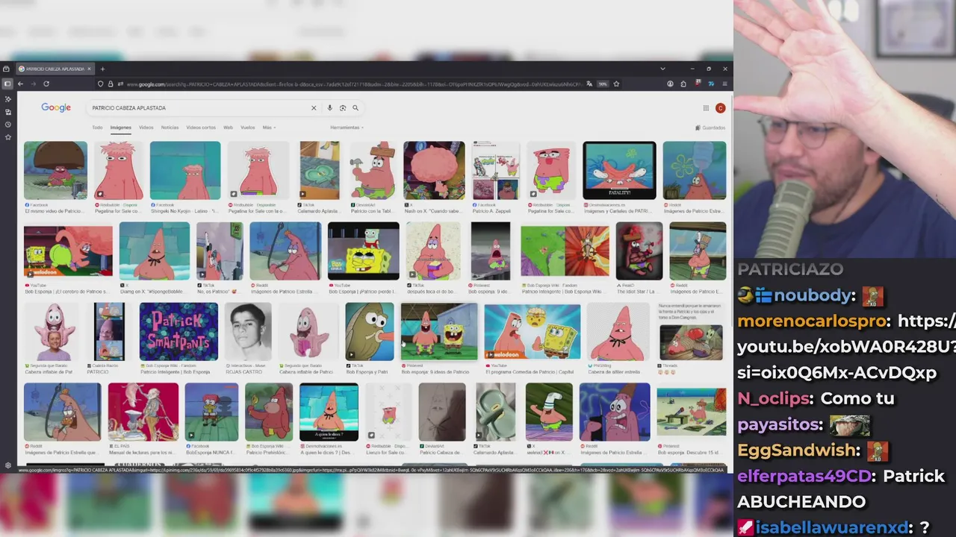The image size is (956, 537).
Task: Click the magnifier search button
Action: click(356, 108)
